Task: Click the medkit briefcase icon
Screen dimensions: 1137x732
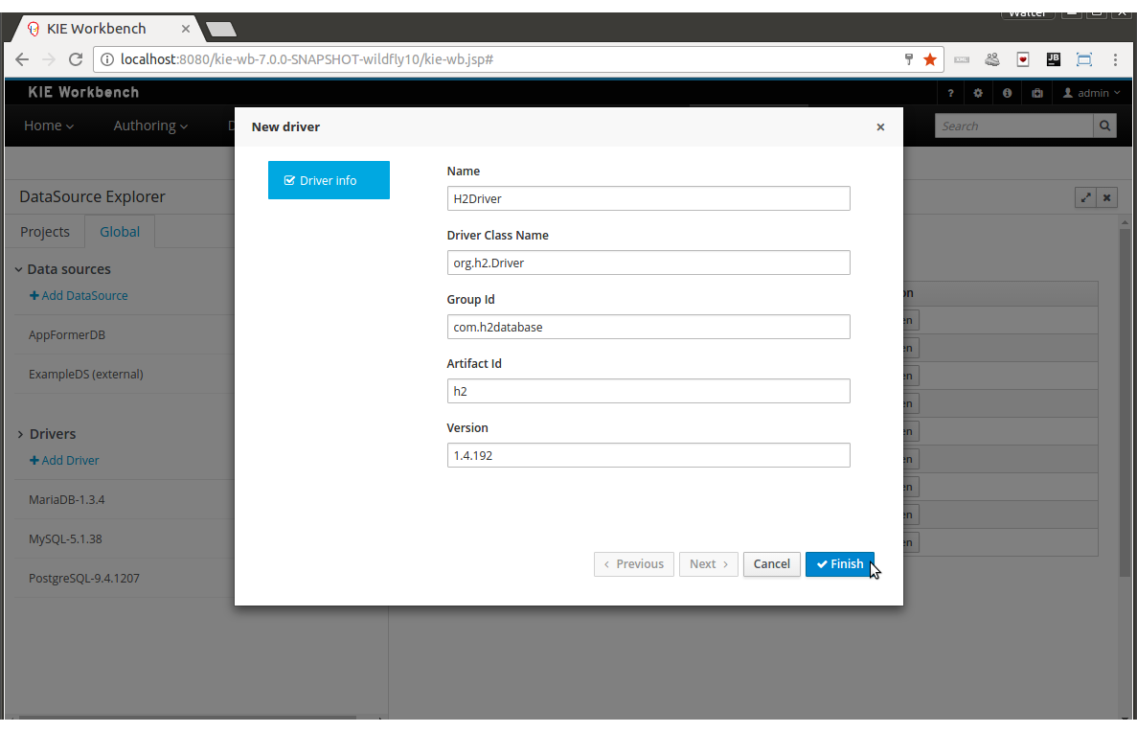Action: coord(1037,93)
